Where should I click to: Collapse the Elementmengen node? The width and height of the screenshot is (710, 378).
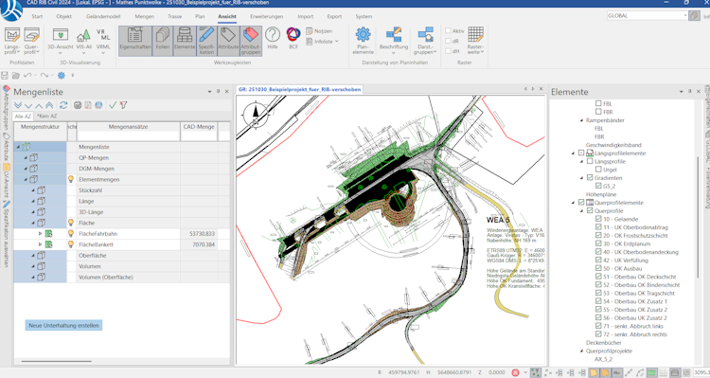click(x=26, y=179)
